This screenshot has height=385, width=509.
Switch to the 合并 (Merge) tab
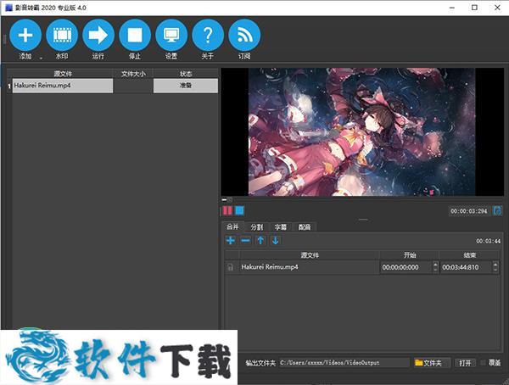coord(232,226)
